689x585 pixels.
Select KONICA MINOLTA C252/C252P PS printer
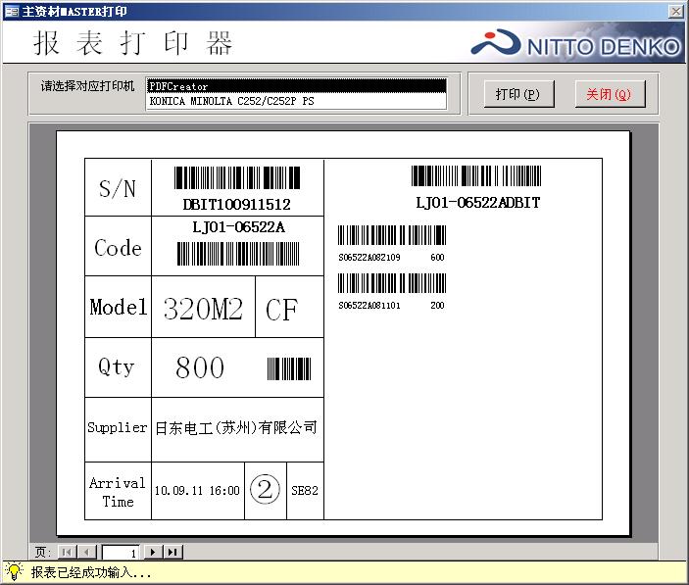click(x=297, y=101)
